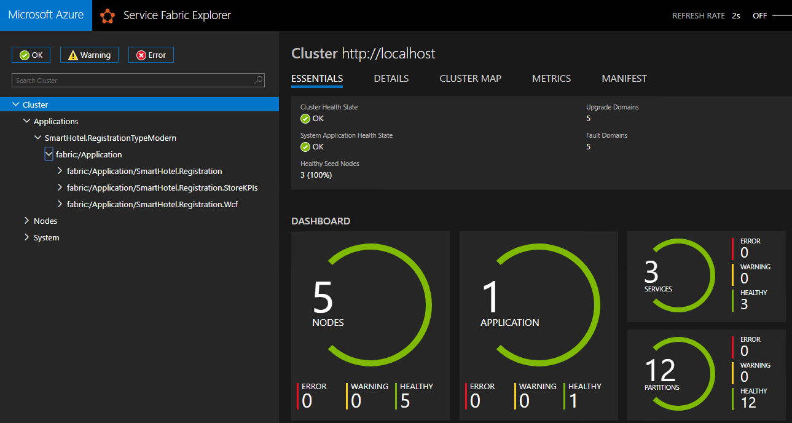Screen dimensions: 792x423
Task: Select the Nodes tree item
Action: [45, 221]
